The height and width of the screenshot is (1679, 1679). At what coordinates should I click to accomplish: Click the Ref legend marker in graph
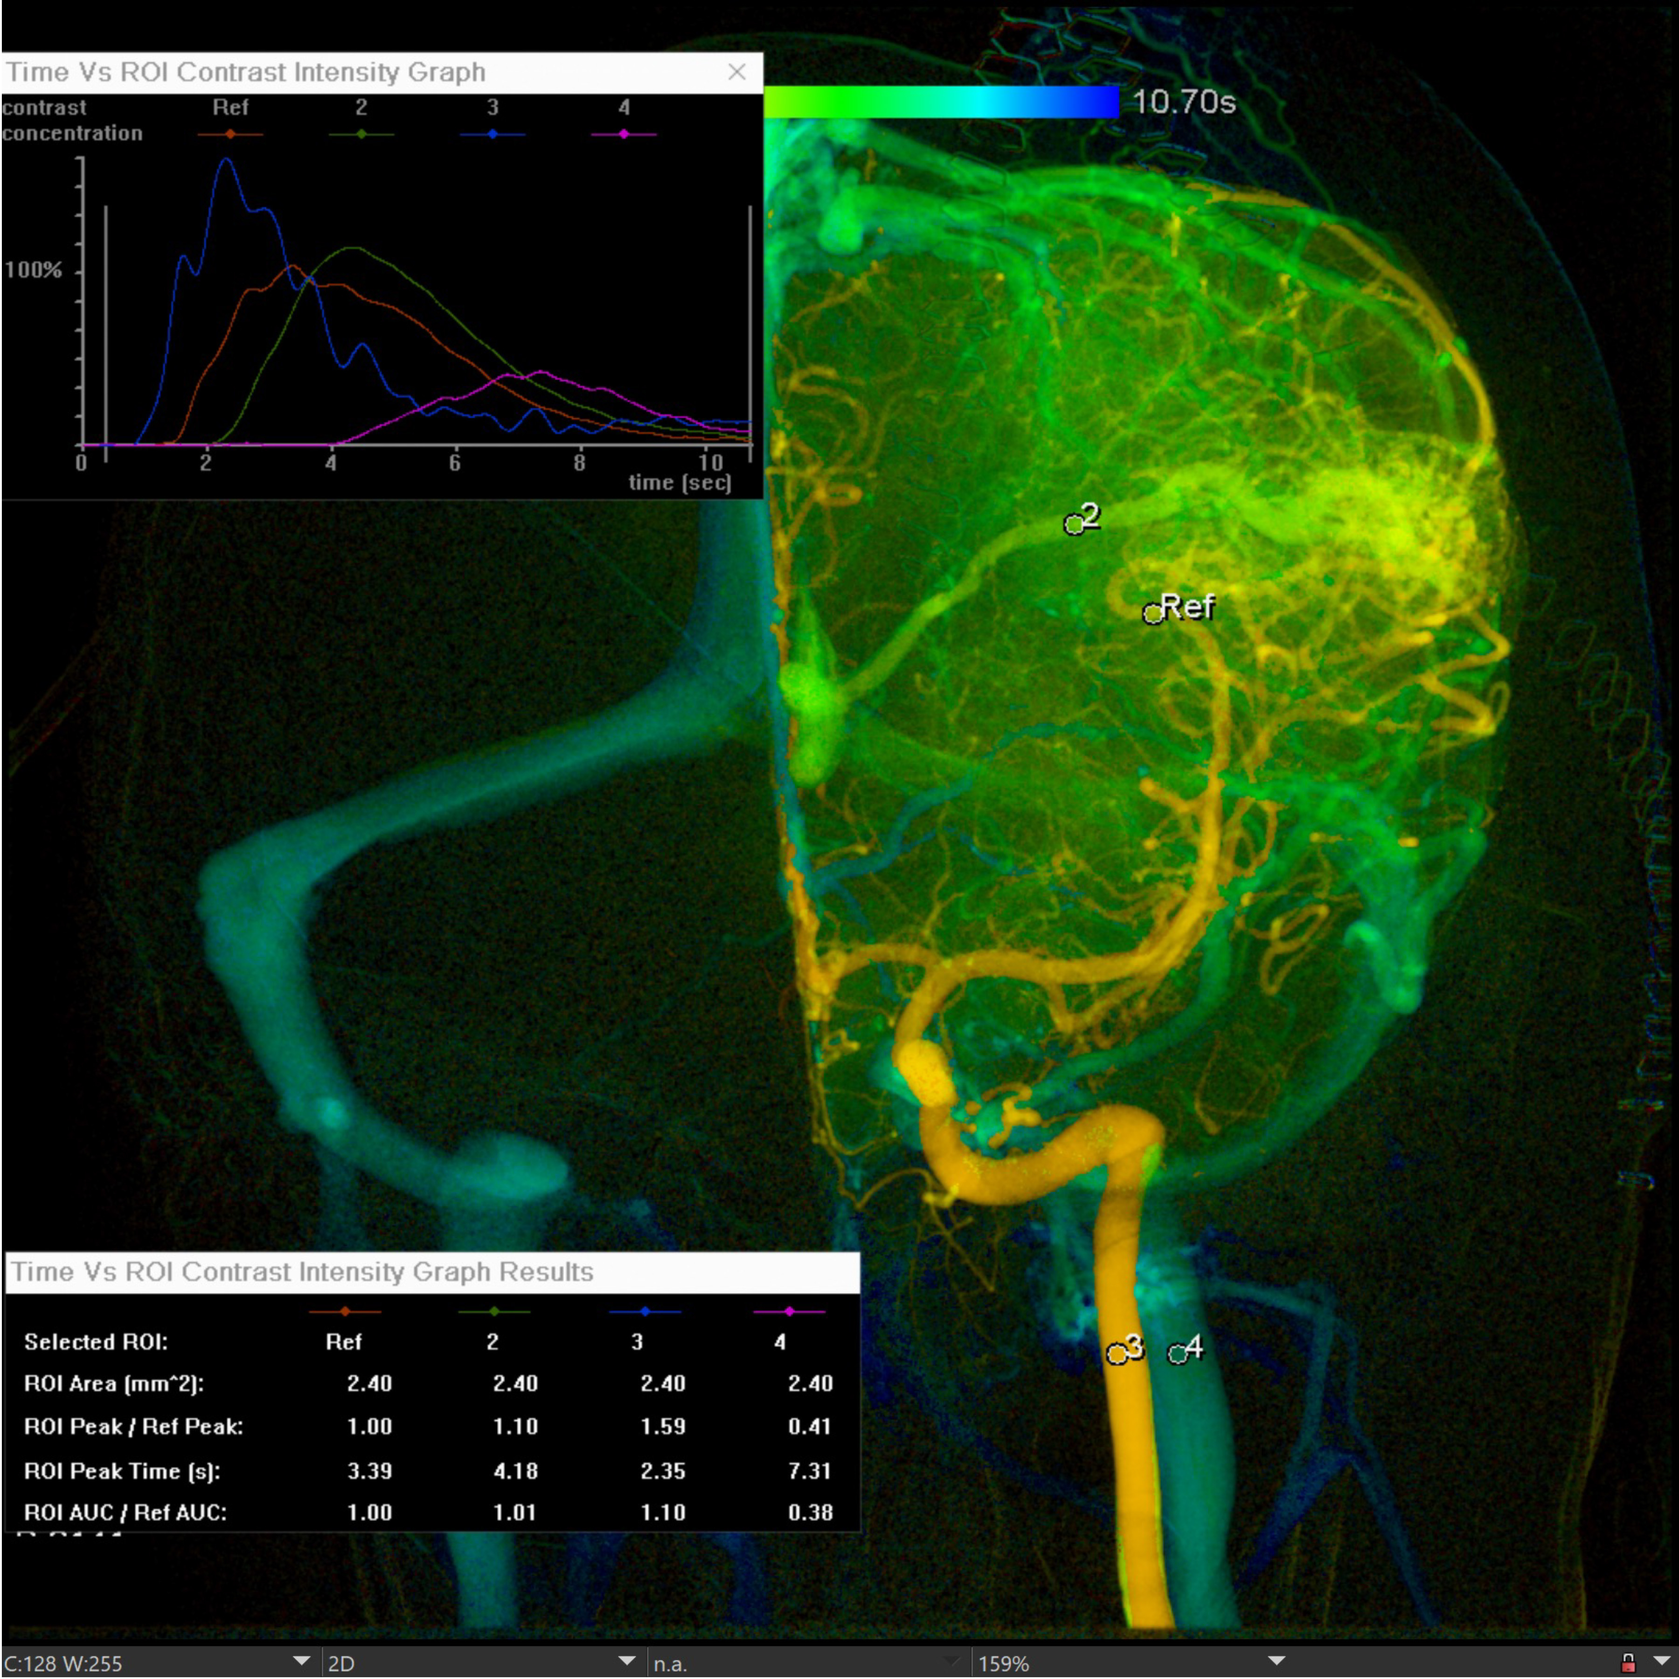230,134
